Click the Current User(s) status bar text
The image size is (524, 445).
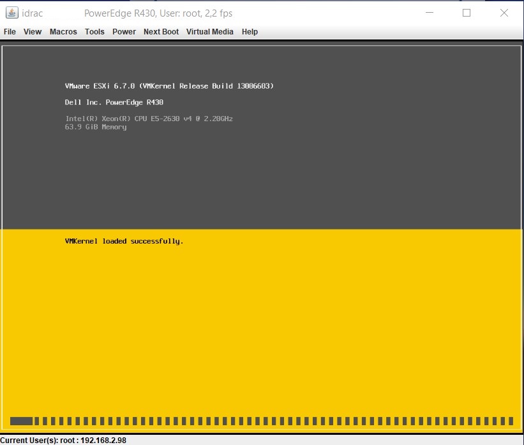coord(63,441)
